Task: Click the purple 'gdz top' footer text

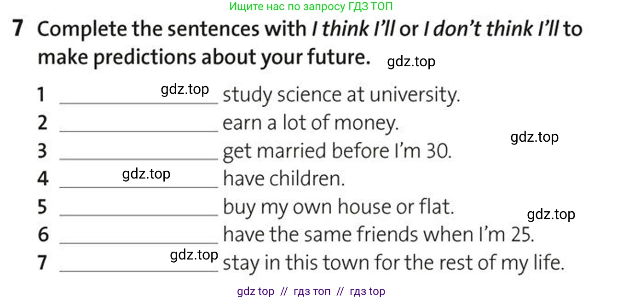Action: point(255,291)
